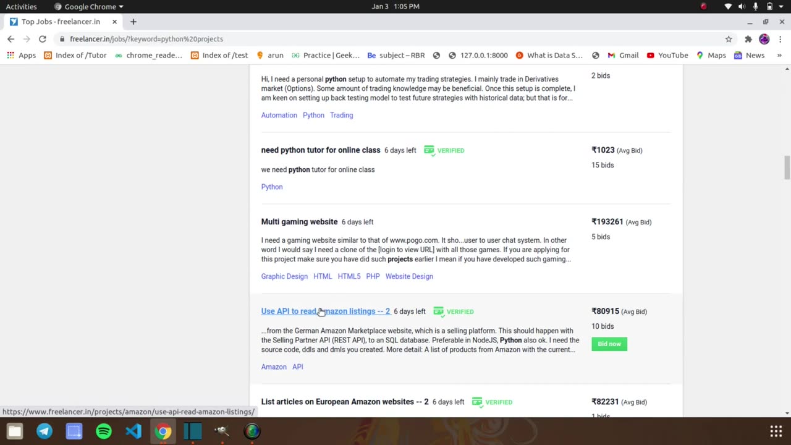Open the Chrome profile avatar
Viewport: 791px width, 445px height.
(764, 39)
